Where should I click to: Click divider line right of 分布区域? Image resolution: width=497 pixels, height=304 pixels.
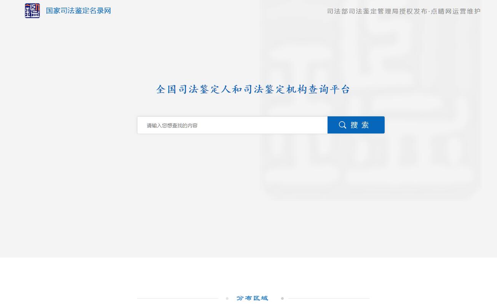329,298
